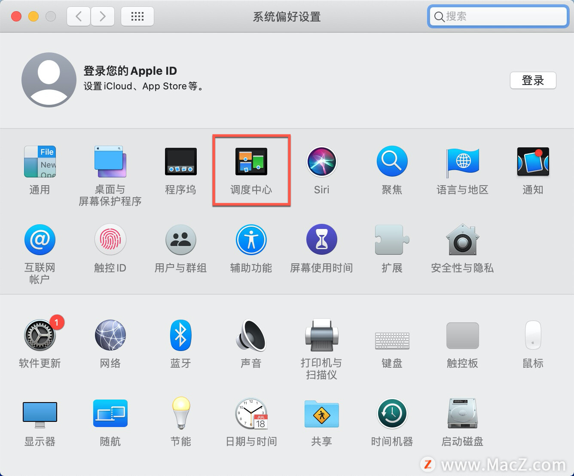Screen dimensions: 574x476
Task: Open 互联网帐户 preference pane
Action: (40, 240)
